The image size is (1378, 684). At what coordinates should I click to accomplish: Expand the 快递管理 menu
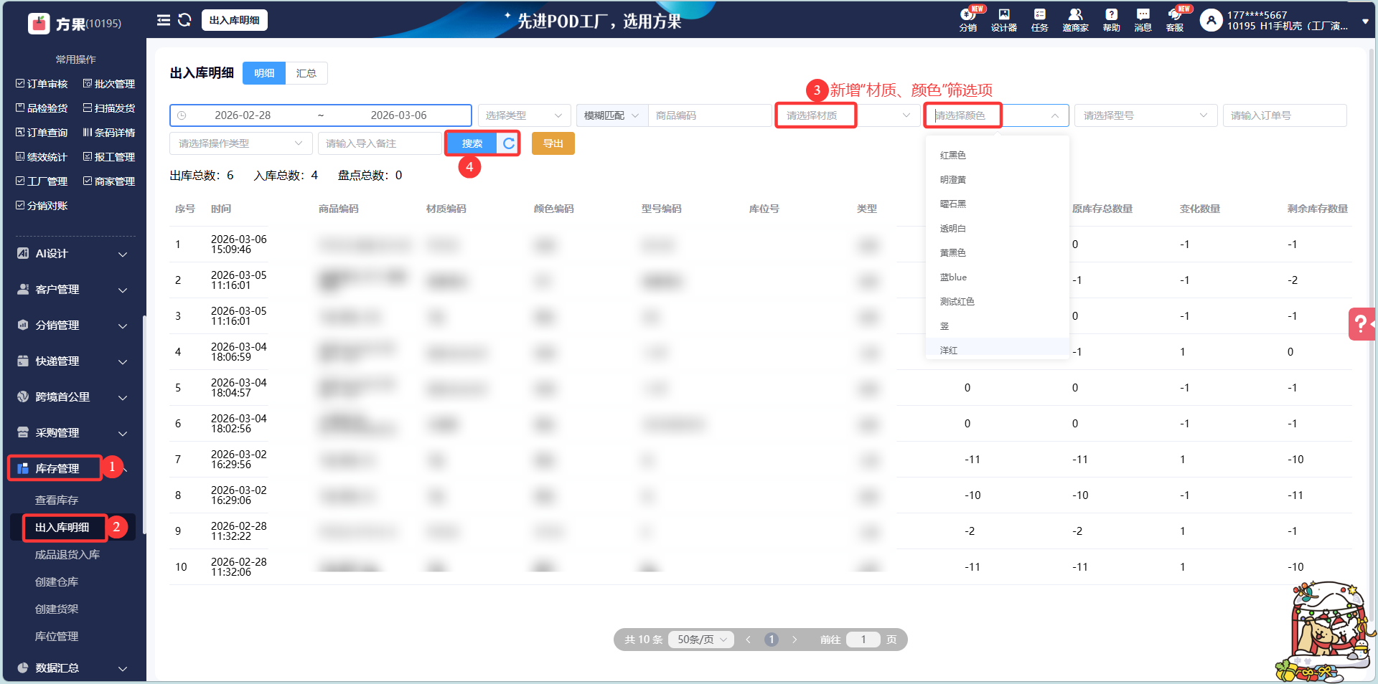[x=72, y=361]
